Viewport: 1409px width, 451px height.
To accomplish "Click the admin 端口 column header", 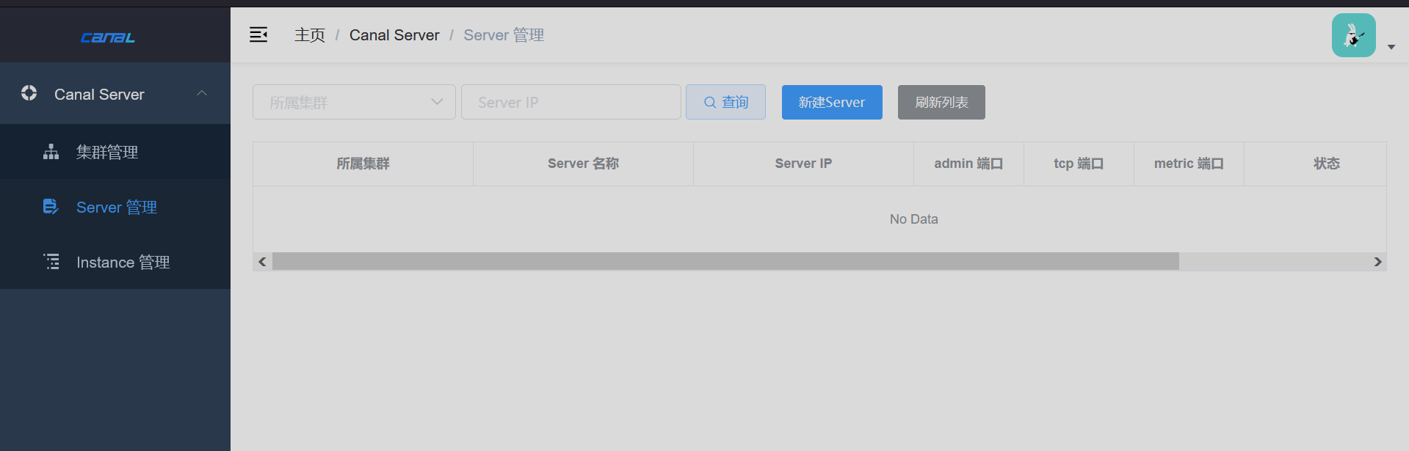I will (x=968, y=164).
